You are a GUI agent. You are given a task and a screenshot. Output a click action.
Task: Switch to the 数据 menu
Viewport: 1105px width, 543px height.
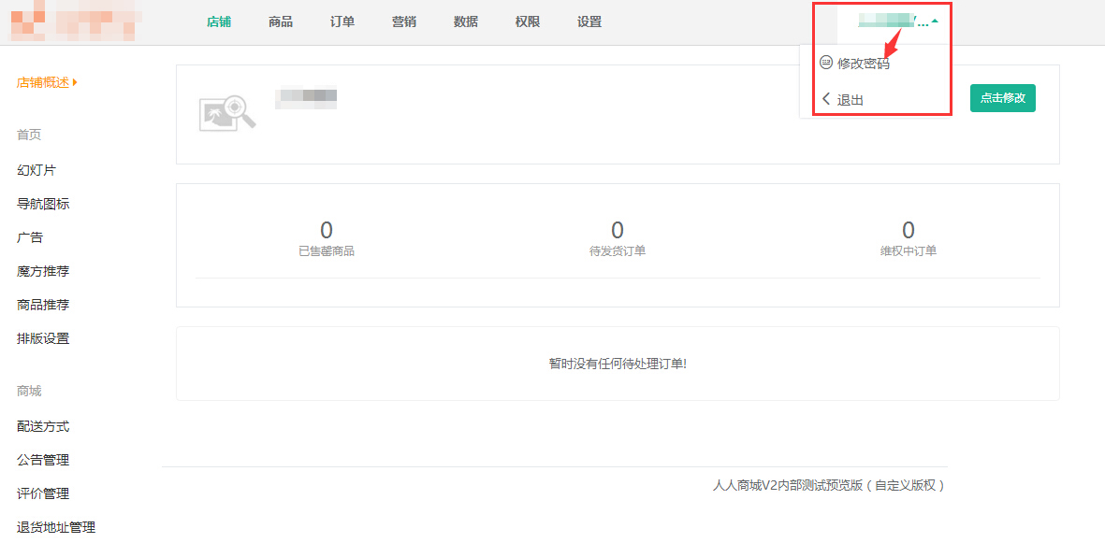click(x=466, y=22)
